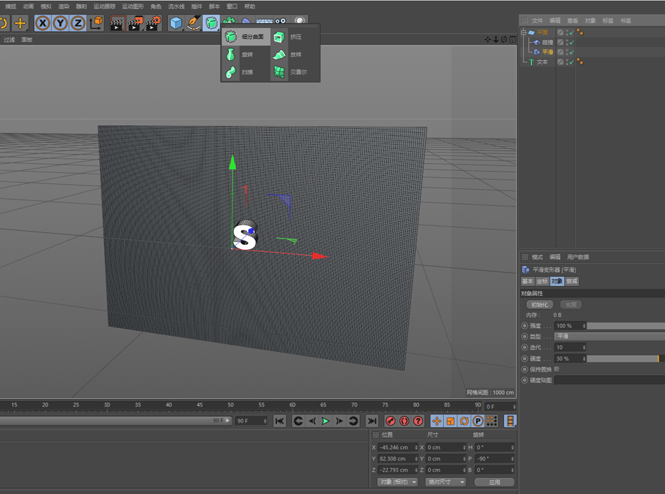The image size is (665, 494).
Task: Open the floor/environment toolbar icon
Action: pyautogui.click(x=264, y=21)
